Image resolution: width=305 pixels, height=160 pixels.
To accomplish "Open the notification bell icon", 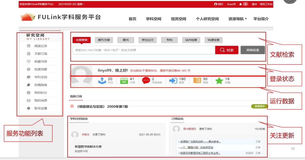I will [240, 4].
